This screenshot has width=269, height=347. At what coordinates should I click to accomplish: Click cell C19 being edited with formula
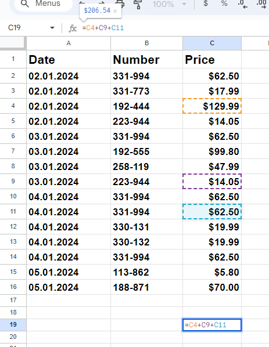(x=212, y=325)
